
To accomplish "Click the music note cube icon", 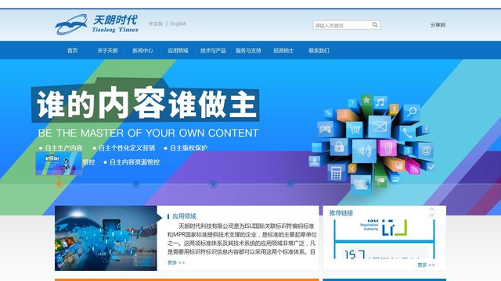I will (x=380, y=102).
